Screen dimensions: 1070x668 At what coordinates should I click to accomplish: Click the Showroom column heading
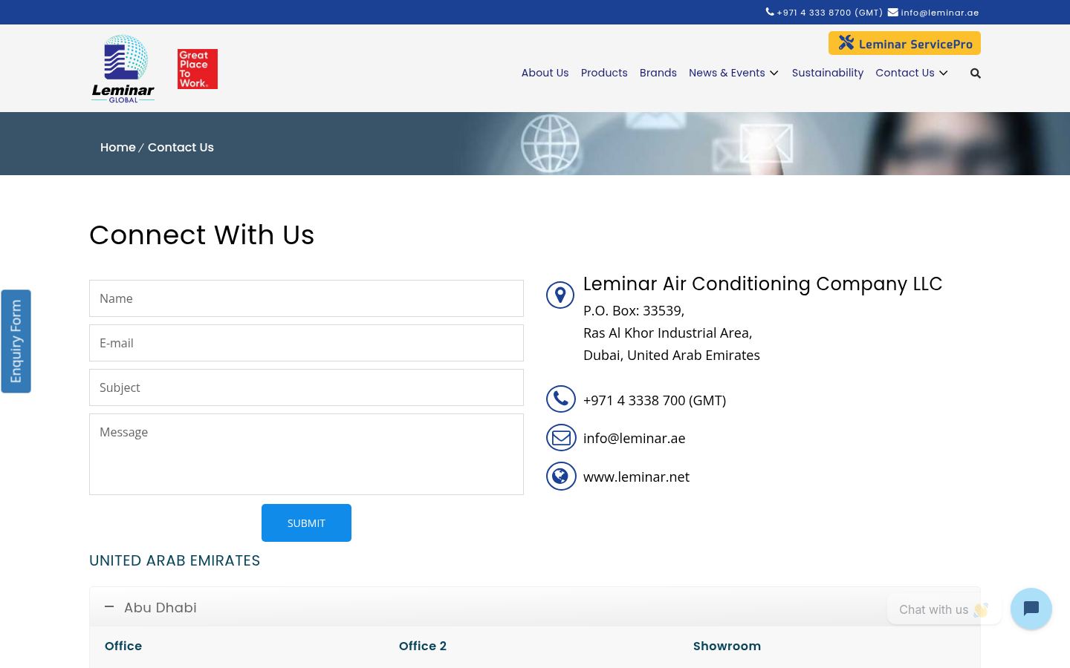[x=727, y=646]
